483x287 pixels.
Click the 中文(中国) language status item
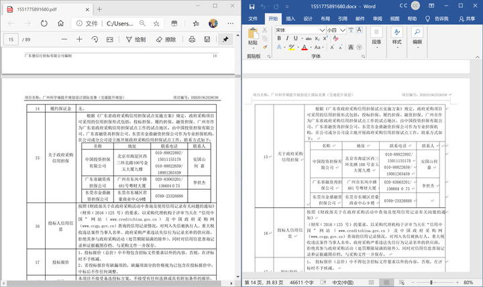click(343, 282)
